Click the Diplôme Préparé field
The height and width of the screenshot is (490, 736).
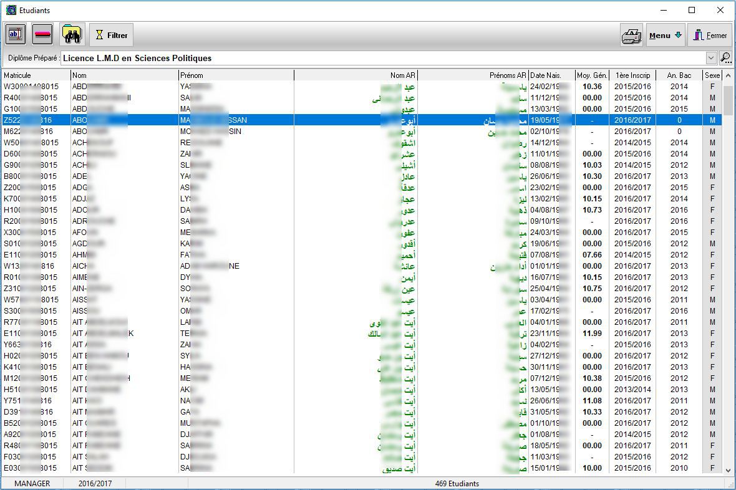point(383,58)
